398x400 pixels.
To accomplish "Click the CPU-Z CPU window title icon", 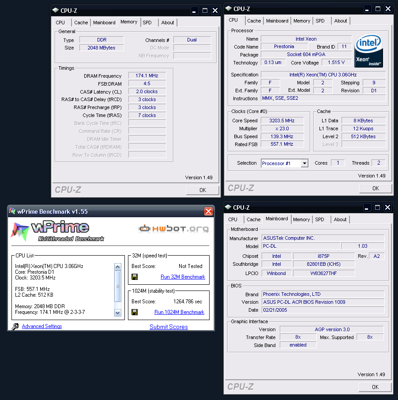I will click(229, 8).
